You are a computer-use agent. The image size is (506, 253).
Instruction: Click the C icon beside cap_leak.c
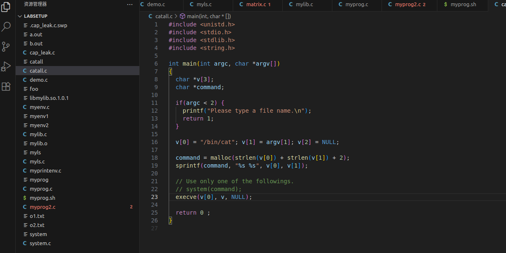pyautogui.click(x=25, y=52)
